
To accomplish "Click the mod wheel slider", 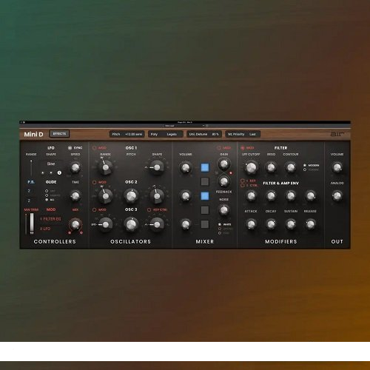I will [32, 223].
